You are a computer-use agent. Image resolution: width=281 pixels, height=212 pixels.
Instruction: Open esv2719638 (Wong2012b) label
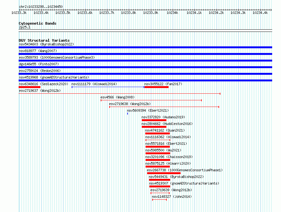(130, 104)
